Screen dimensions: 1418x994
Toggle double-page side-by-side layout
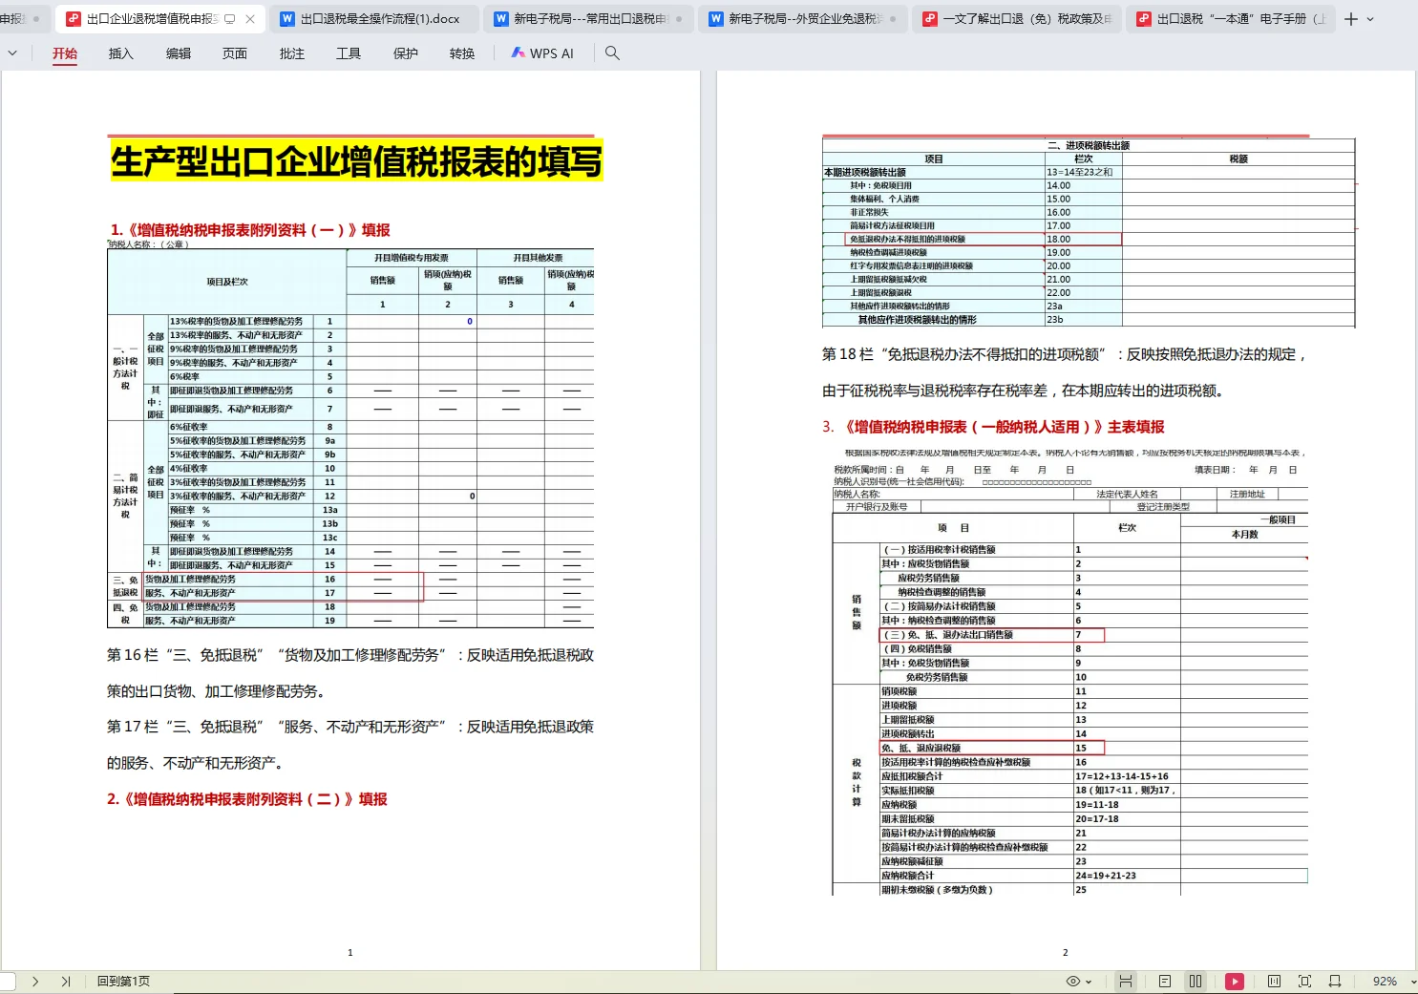(1195, 981)
